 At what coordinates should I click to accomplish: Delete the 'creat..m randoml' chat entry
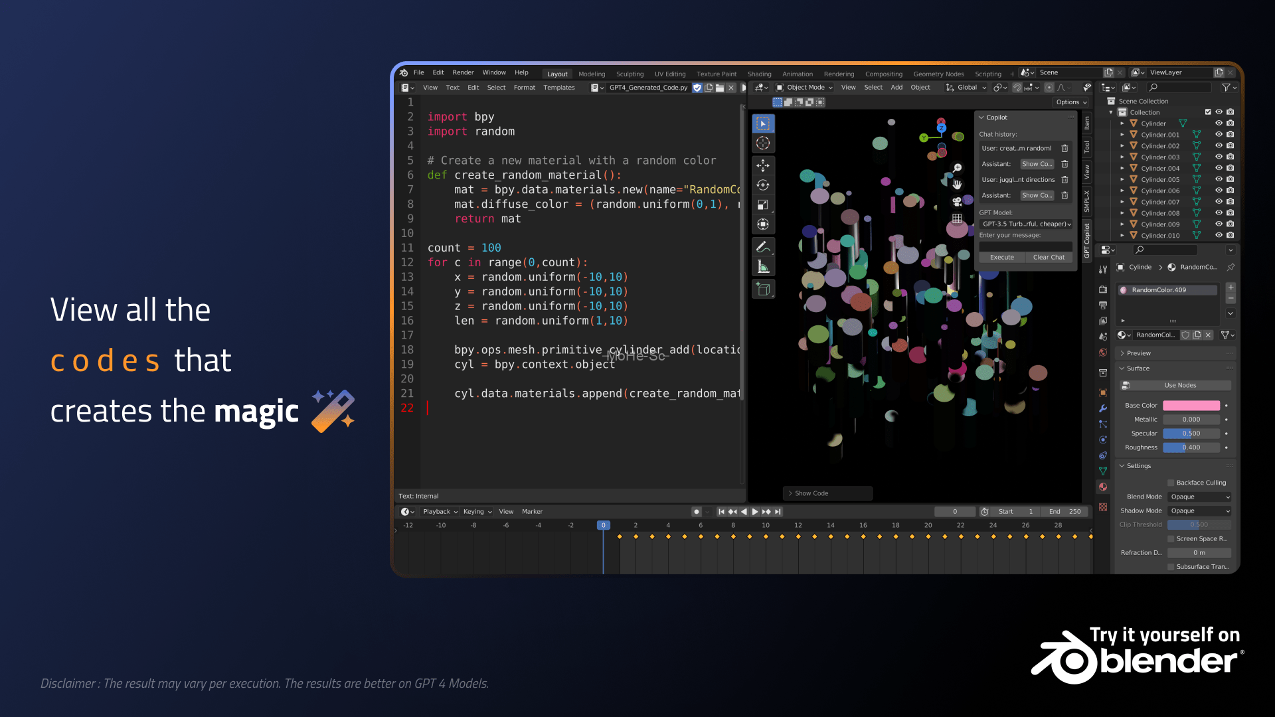tap(1064, 149)
